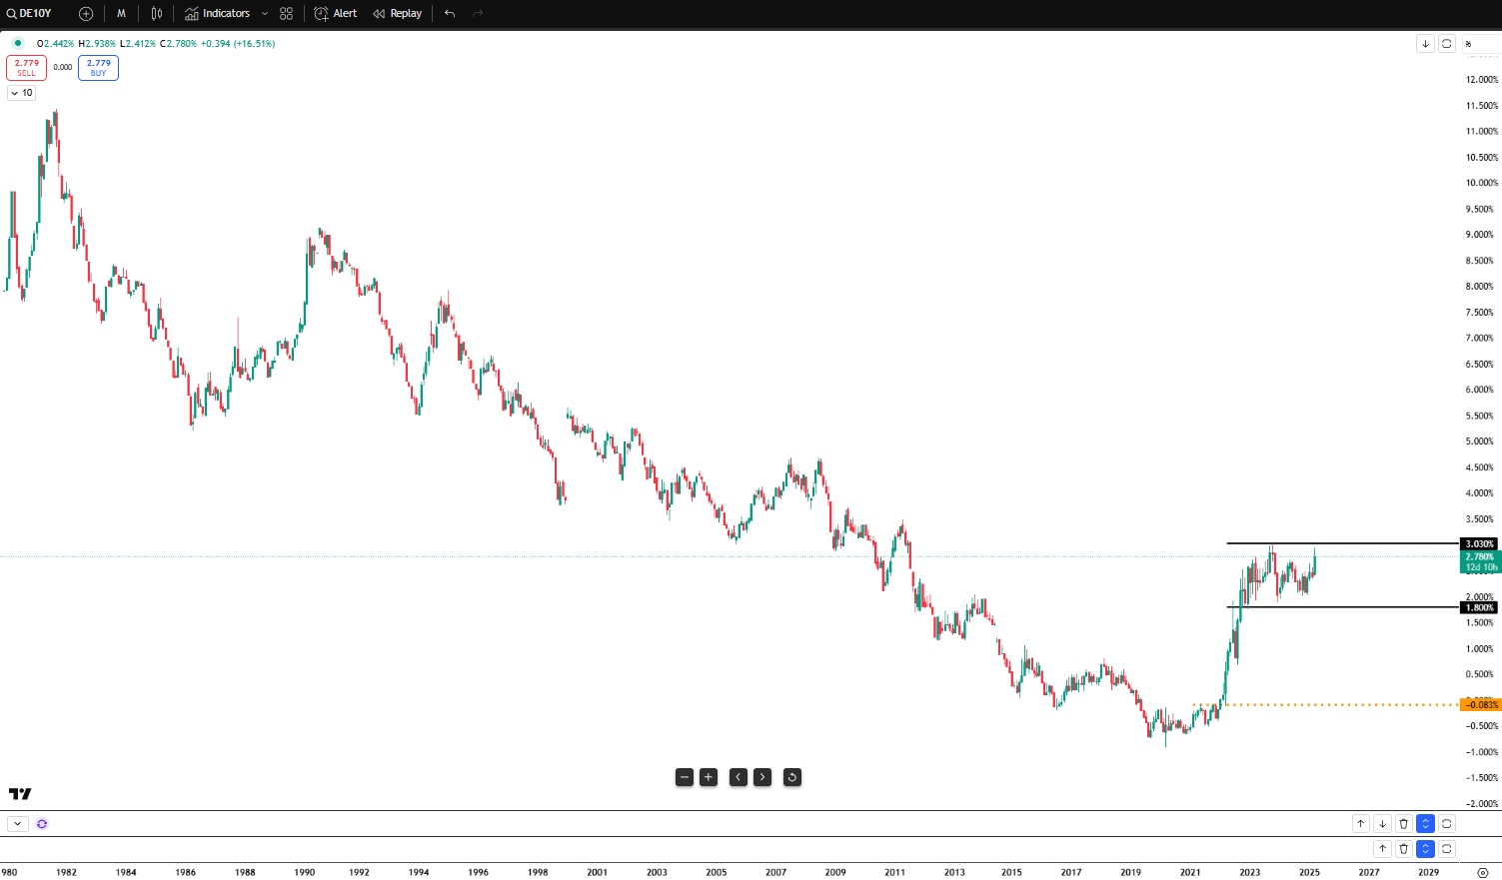
Task: Open time axis settings gear
Action: 1482,872
